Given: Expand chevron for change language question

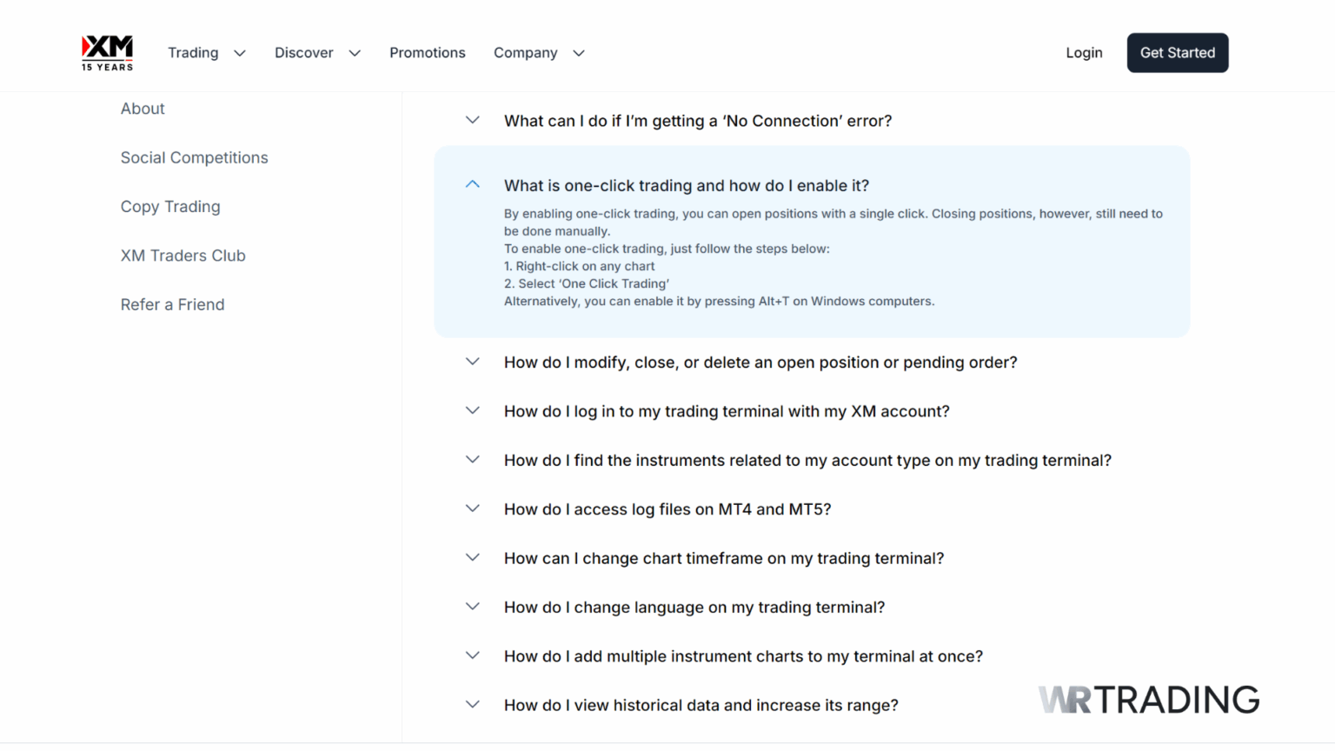Looking at the screenshot, I should (x=472, y=607).
